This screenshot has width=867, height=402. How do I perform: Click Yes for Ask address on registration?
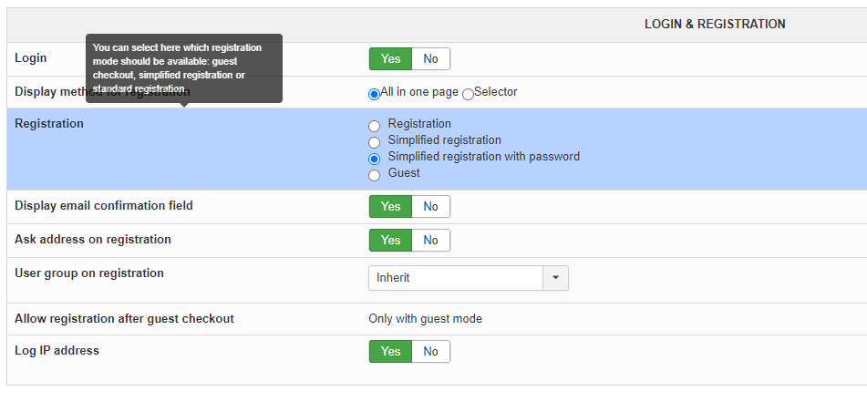(390, 241)
